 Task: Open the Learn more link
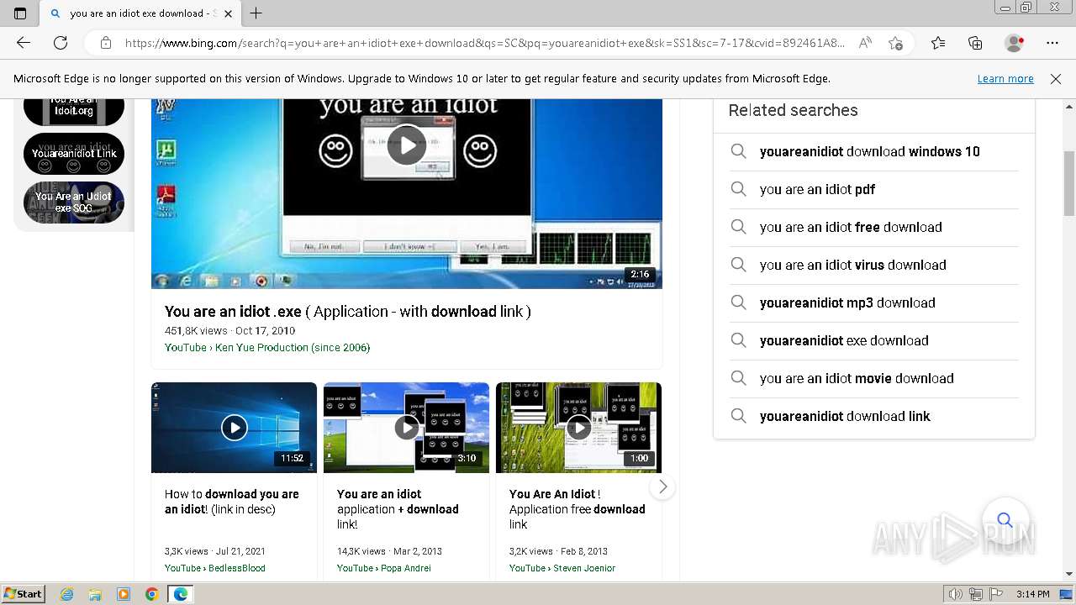click(x=1005, y=79)
